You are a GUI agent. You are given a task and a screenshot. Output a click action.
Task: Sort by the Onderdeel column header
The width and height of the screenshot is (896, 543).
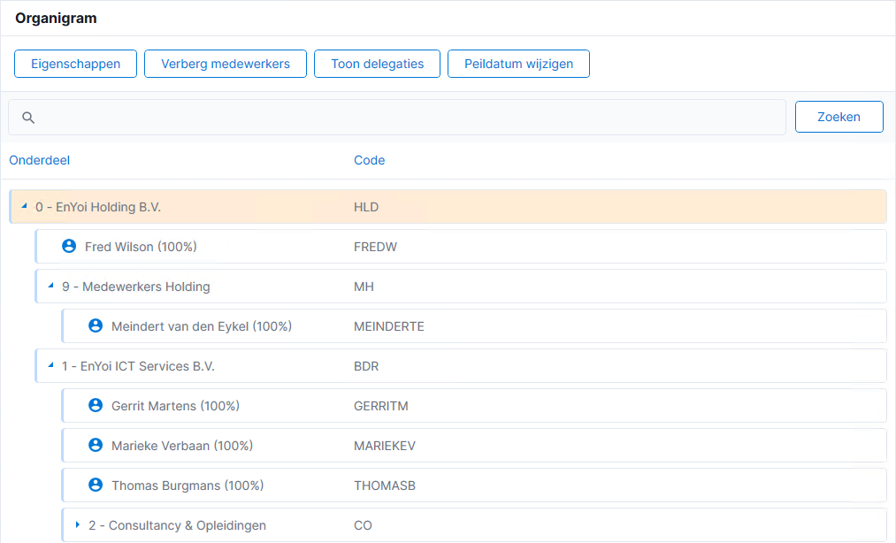[x=40, y=160]
